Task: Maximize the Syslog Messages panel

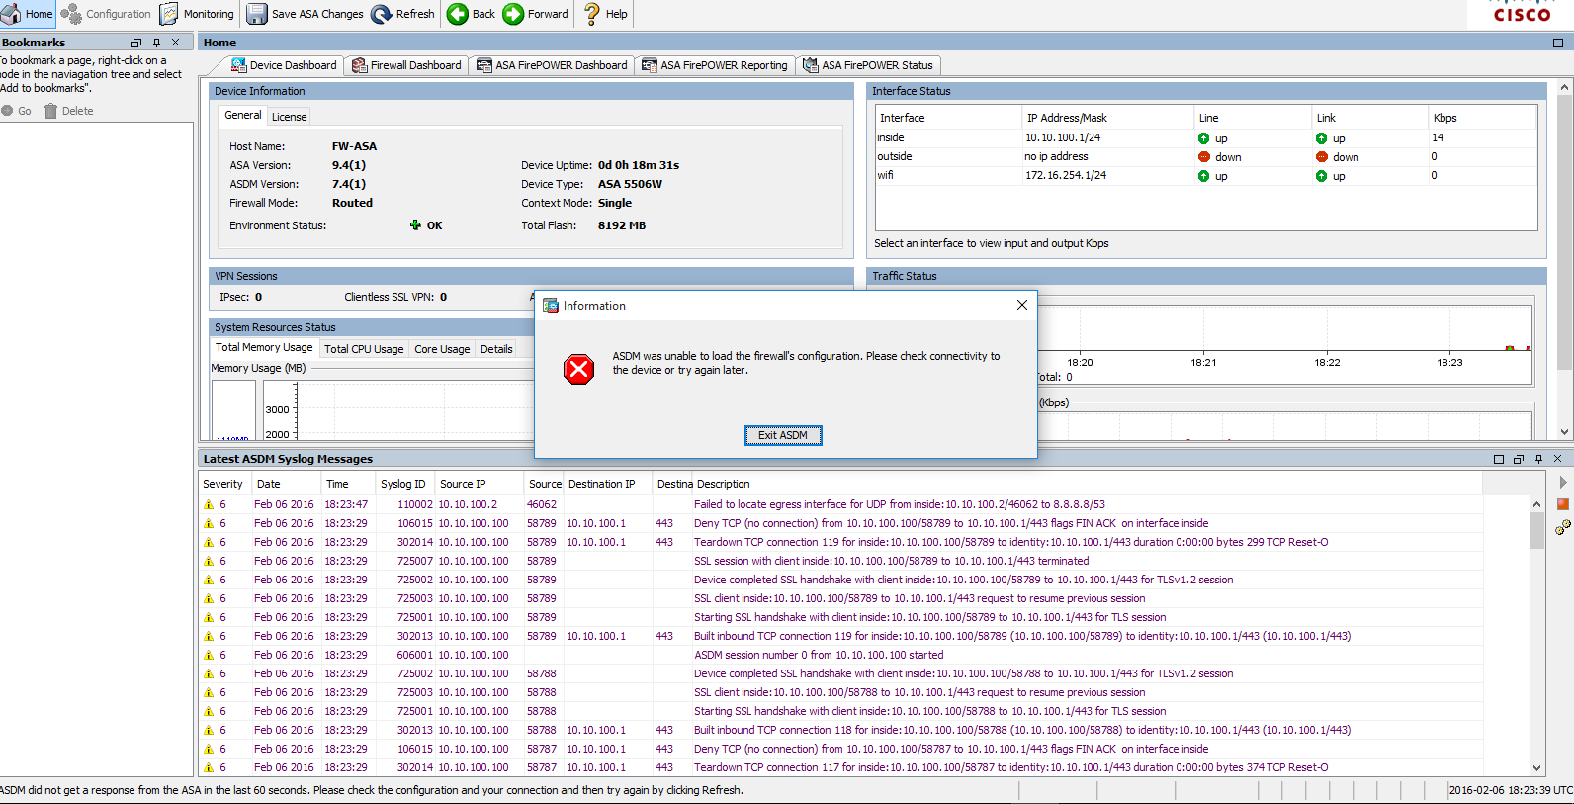Action: point(1499,459)
